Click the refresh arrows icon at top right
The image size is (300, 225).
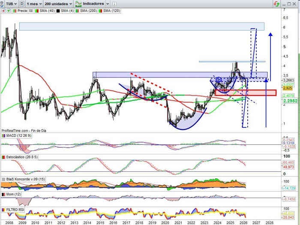(277, 3)
